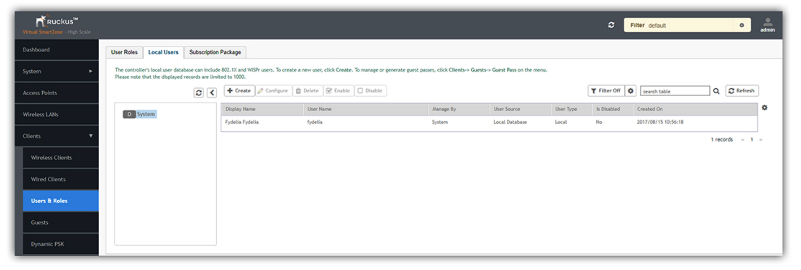Screen dimensions: 801x270
Task: Open the column settings gear icon
Action: coord(764,108)
